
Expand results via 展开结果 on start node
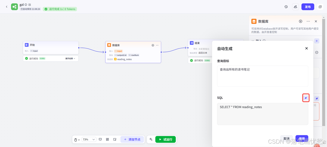pyautogui.click(x=70, y=58)
